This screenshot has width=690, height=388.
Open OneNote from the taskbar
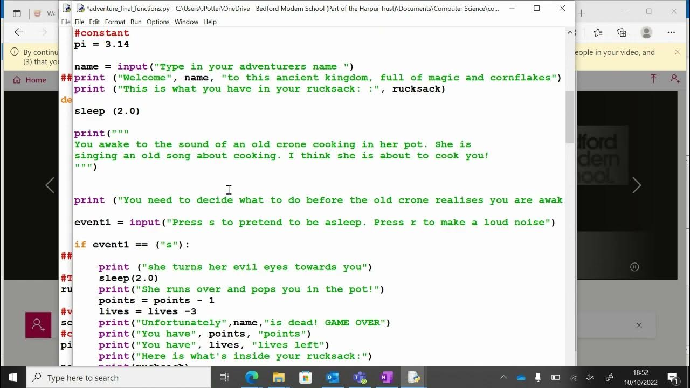click(x=387, y=377)
